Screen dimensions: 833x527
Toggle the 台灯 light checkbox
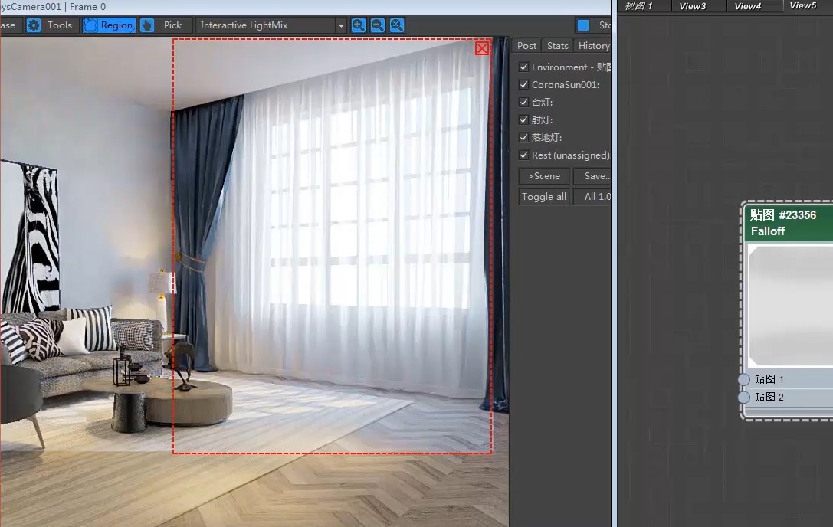coord(524,103)
